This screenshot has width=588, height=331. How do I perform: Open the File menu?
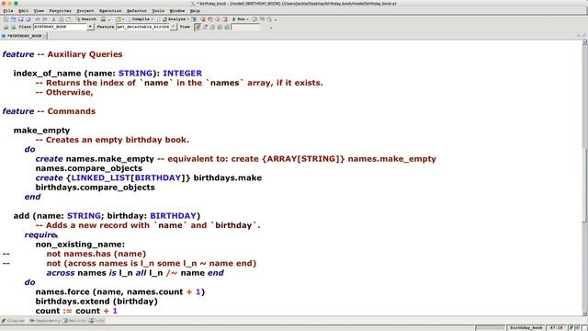(x=8, y=11)
